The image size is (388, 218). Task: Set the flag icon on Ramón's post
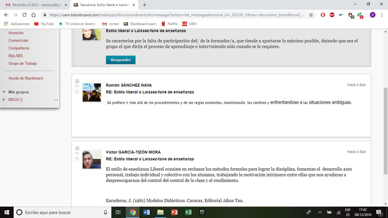coord(77,92)
